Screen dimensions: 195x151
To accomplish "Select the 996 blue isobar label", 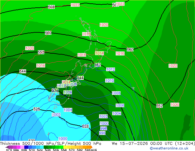I will [102, 133].
